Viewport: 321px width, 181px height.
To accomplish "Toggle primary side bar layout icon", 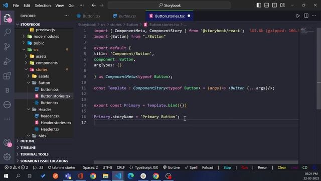I will pos(259,6).
